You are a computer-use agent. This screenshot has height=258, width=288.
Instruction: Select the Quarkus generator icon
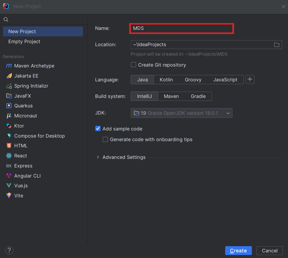(9, 106)
